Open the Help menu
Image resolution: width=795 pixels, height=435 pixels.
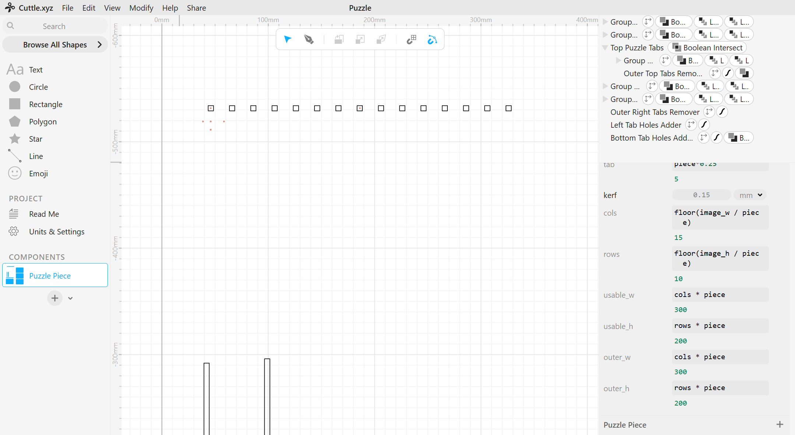pos(170,8)
